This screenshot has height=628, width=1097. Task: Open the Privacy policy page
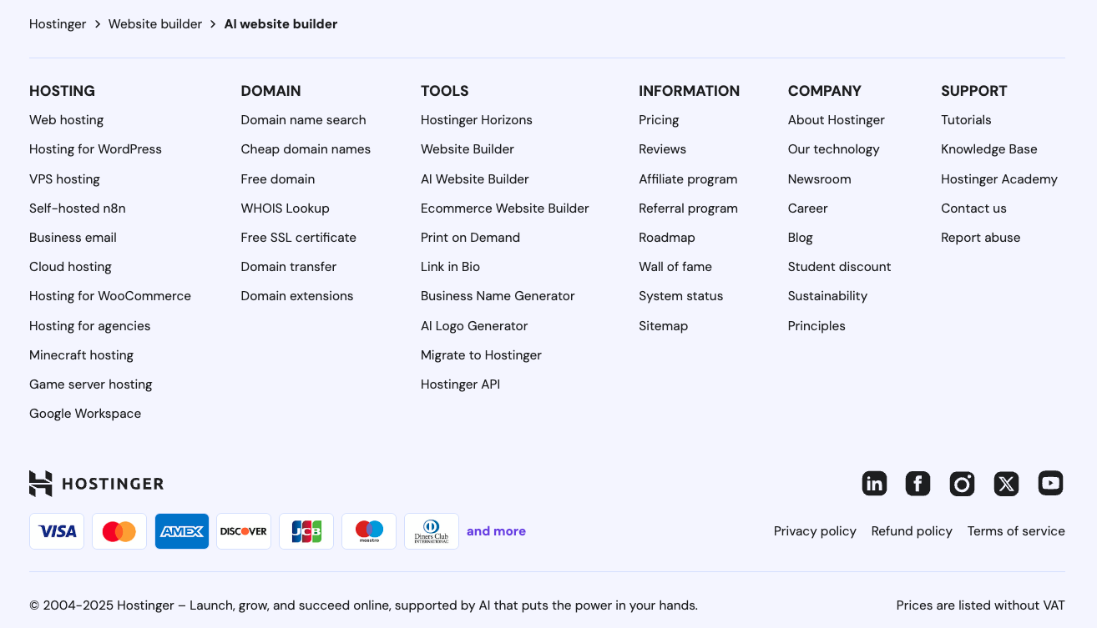[815, 530]
